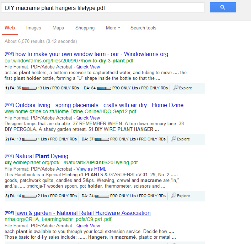Screen dimensions: 251x244
Task: Click the [PDF] tag before Natural Plant Dyeing
Action: (x=9, y=156)
